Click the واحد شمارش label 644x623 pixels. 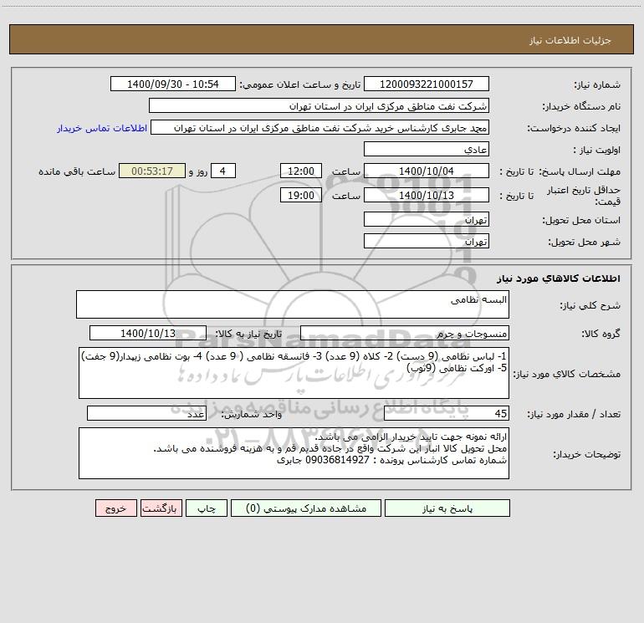(x=252, y=415)
